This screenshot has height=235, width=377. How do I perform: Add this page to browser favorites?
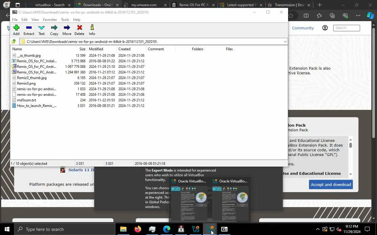291,16
